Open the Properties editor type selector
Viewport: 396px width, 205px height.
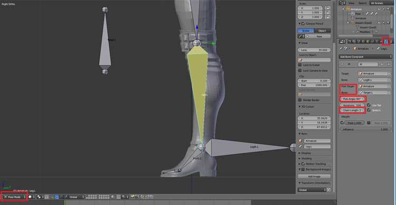pos(343,41)
